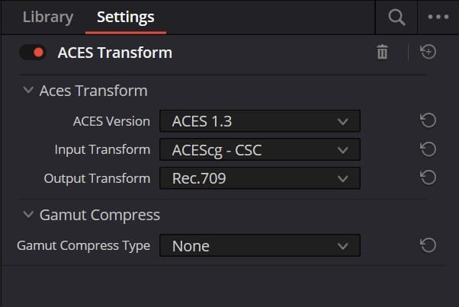Click the ACES Transform effect title
This screenshot has height=307, width=459.
click(x=115, y=53)
